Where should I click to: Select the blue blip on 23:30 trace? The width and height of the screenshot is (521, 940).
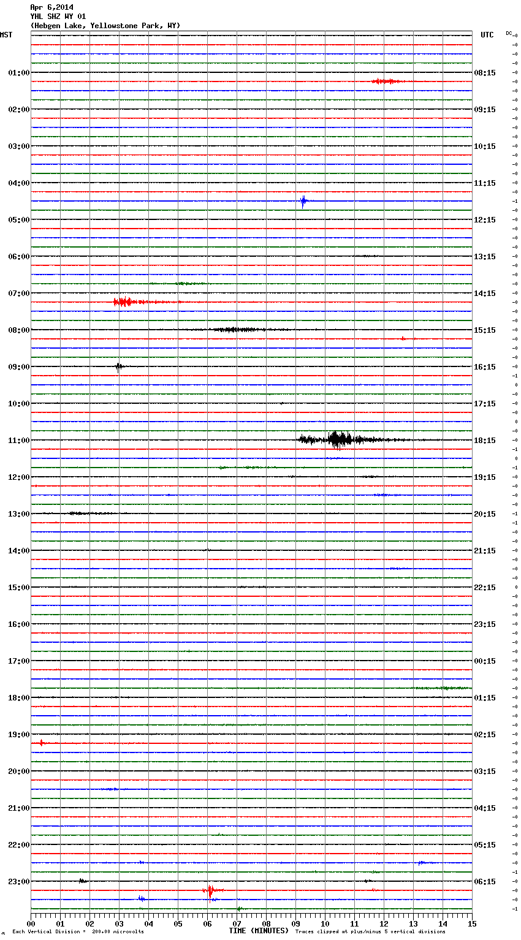142,899
